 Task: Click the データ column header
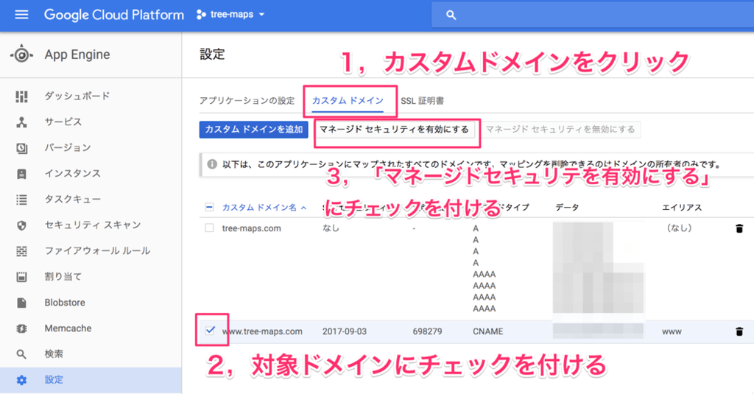(x=568, y=208)
